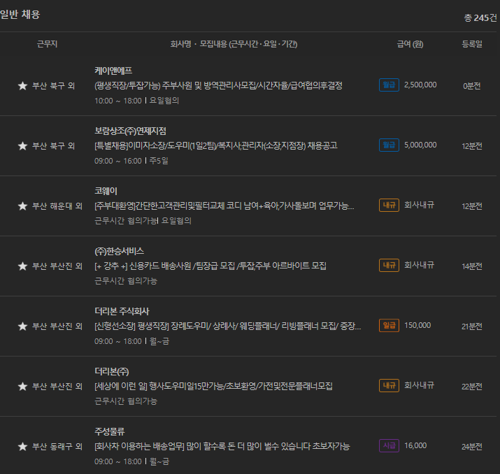Open posting [세상에 이런 일] 행사도우미
This screenshot has height=474, width=500.
coord(214,387)
